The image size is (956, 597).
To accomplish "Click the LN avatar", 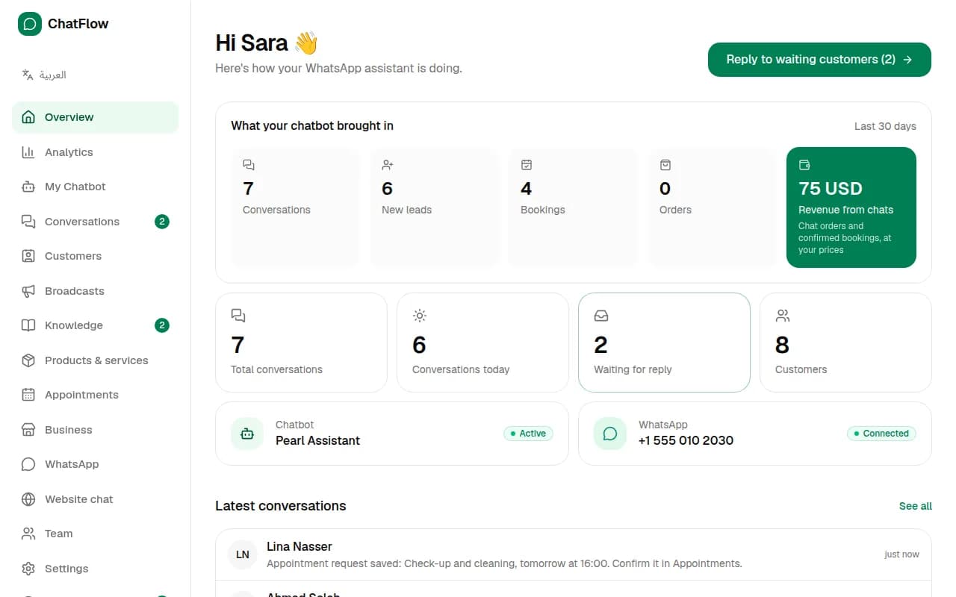I will click(243, 554).
